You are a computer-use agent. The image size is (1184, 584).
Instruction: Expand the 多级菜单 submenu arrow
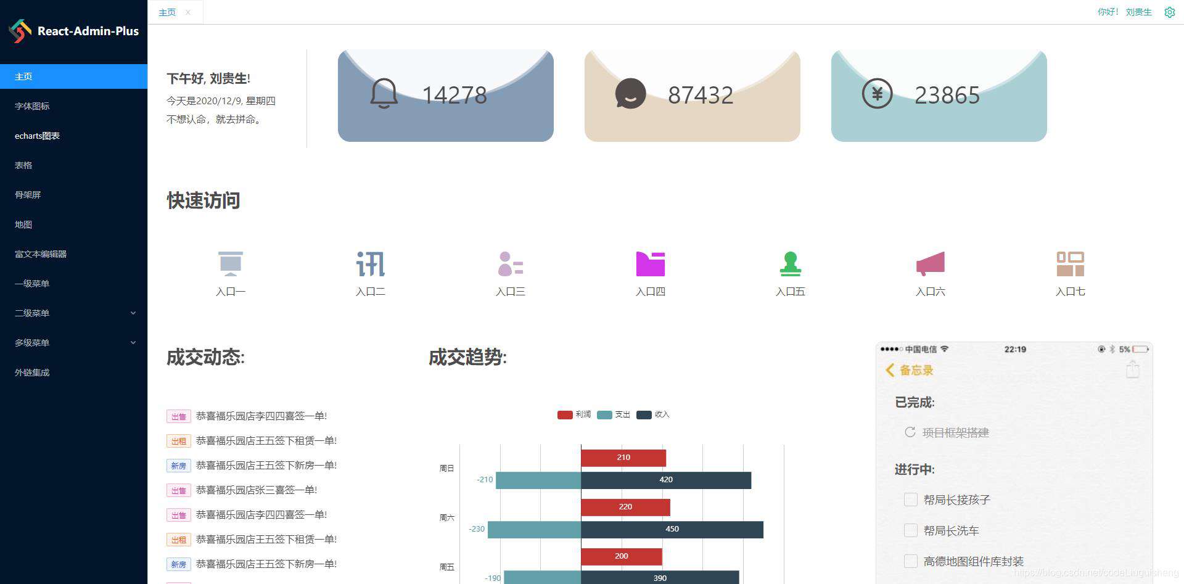click(x=133, y=343)
